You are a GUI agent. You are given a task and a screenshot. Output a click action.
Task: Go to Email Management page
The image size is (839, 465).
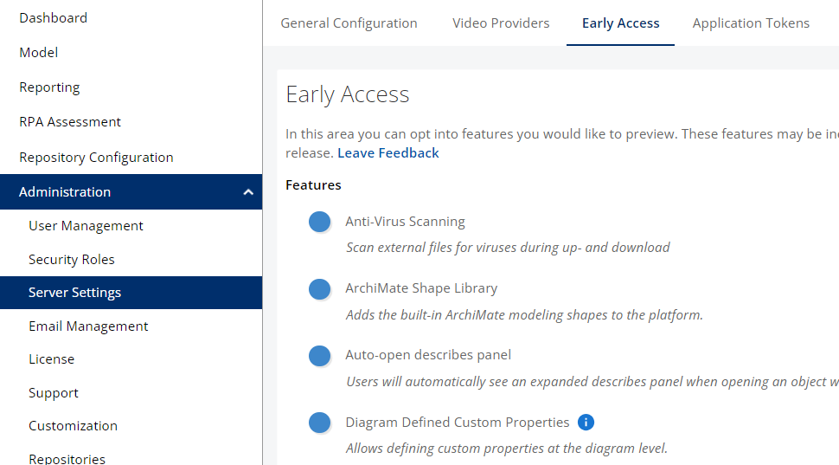pos(88,326)
